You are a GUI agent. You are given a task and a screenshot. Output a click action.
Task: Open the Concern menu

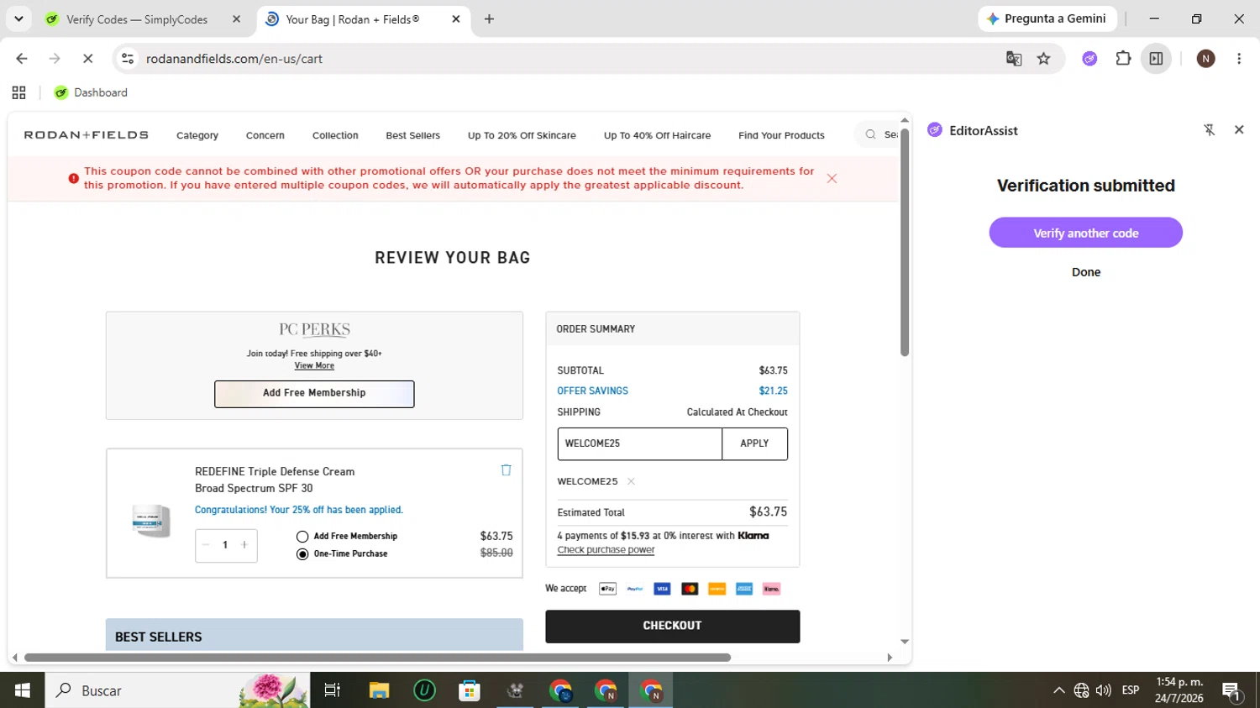265,135
